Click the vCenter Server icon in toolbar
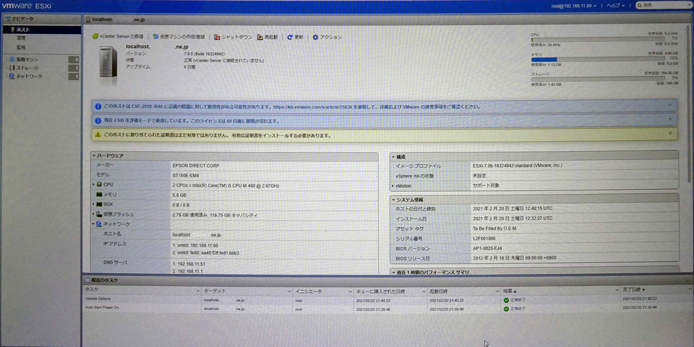Viewport: 694px width, 347px height. pos(95,37)
